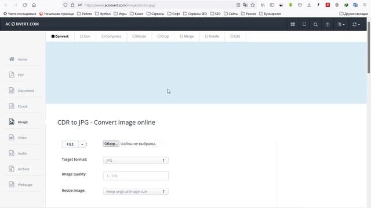This screenshot has width=371, height=208.
Task: Open the Книги bookmarks folder
Action: tap(137, 14)
